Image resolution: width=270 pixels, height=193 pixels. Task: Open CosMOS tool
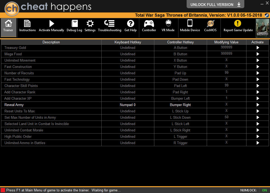(x=210, y=26)
